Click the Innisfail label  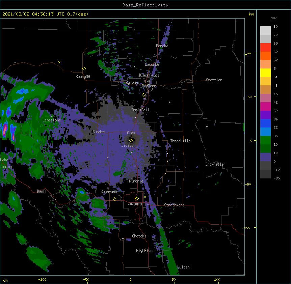[x=140, y=110]
